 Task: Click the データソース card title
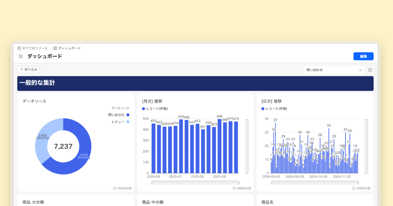pyautogui.click(x=34, y=101)
